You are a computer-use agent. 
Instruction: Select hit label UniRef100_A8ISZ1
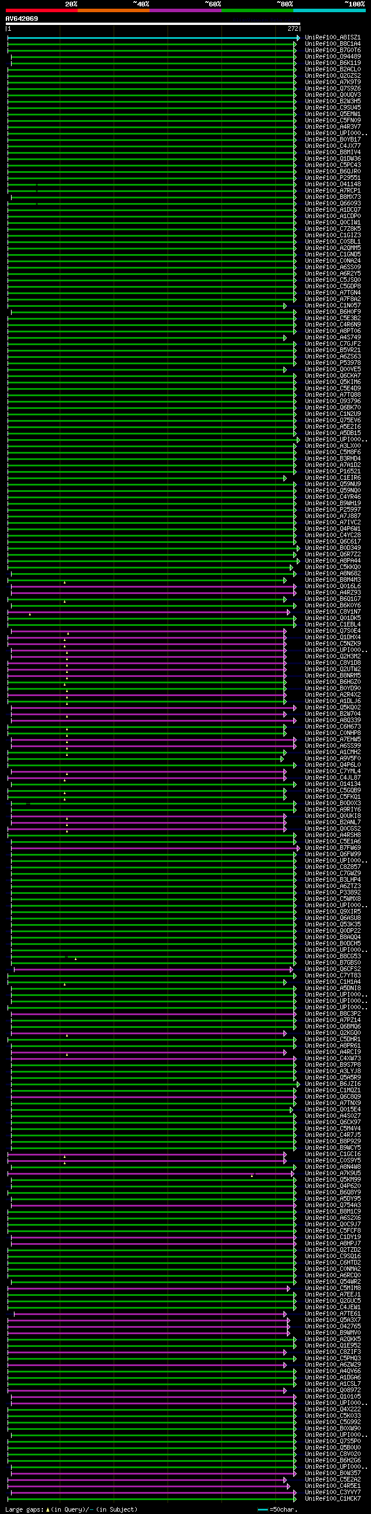click(333, 38)
